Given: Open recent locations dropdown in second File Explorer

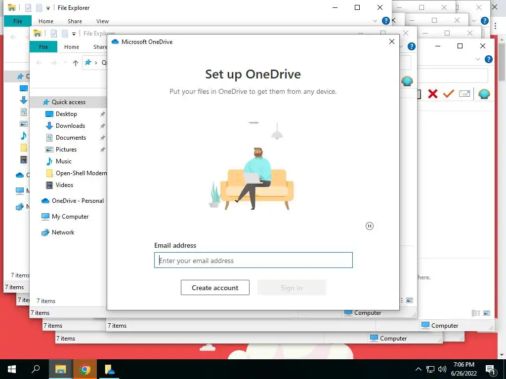Looking at the screenshot, I should 65,63.
